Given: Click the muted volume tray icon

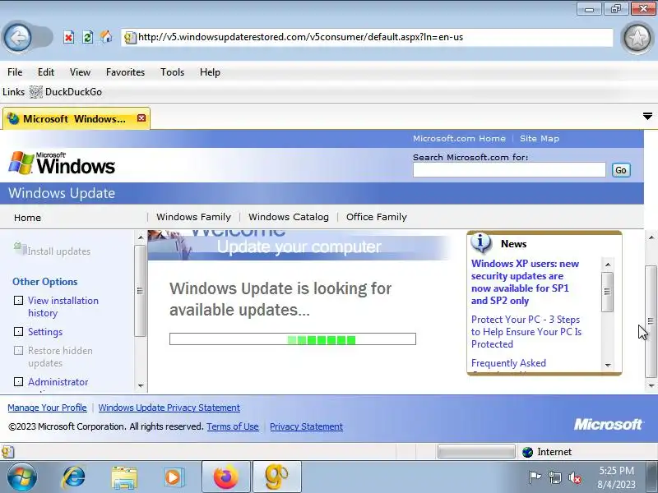Looking at the screenshot, I should (x=574, y=477).
